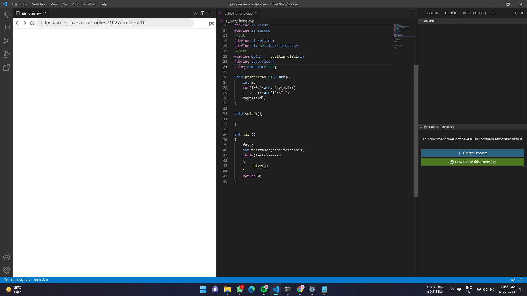527x296 pixels.
Task: Open the Terminal menu
Action: point(88,4)
